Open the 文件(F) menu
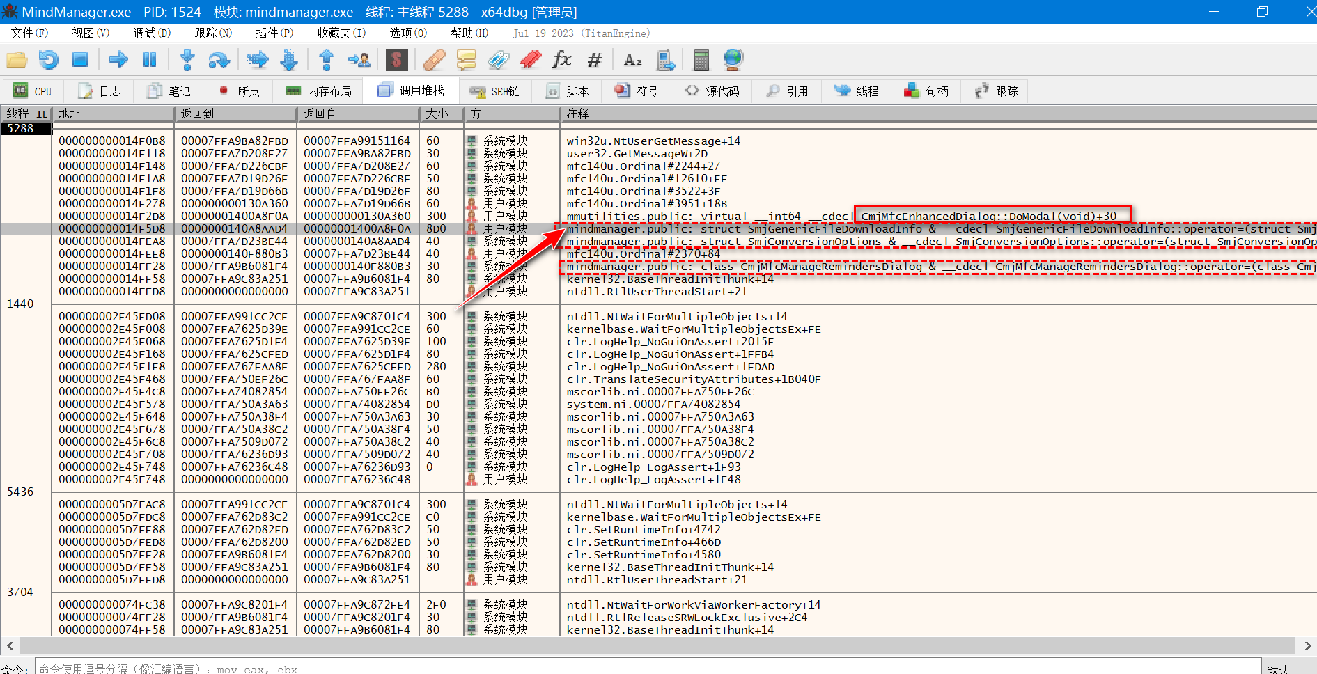 [29, 33]
